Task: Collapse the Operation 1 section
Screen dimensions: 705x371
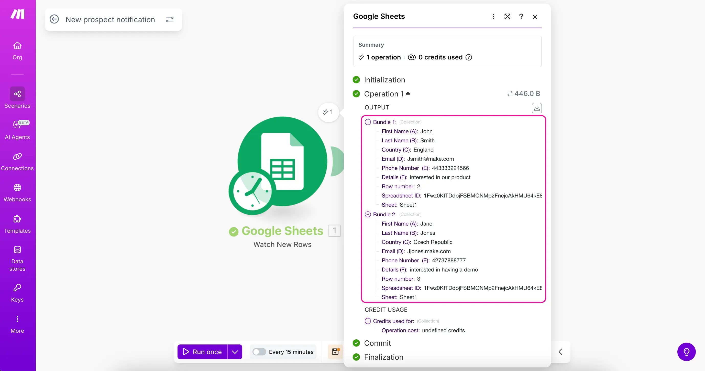Action: (408, 93)
